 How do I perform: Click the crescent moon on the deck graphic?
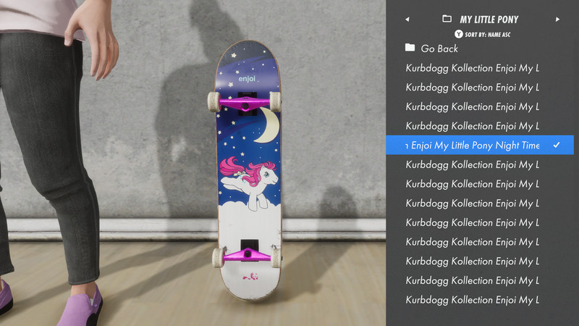pos(269,125)
